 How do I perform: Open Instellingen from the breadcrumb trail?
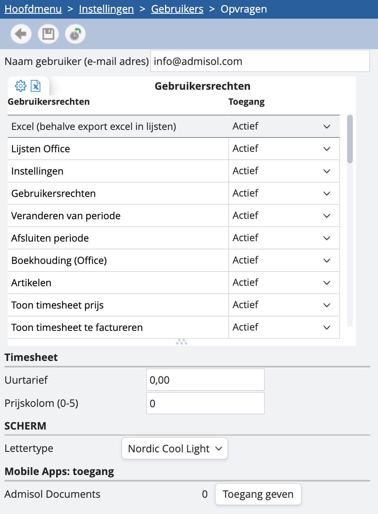pyautogui.click(x=106, y=9)
